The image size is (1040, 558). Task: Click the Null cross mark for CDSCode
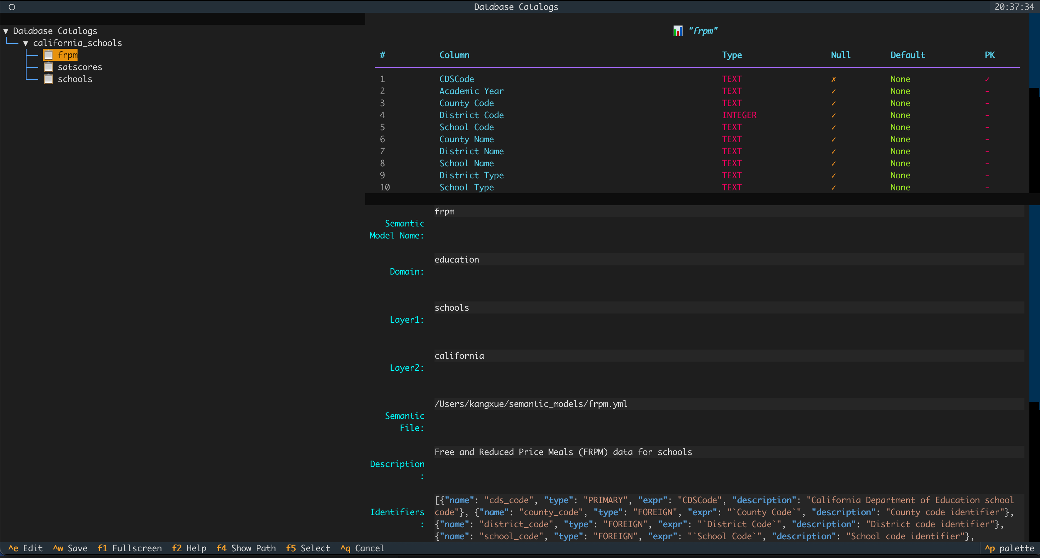click(833, 79)
